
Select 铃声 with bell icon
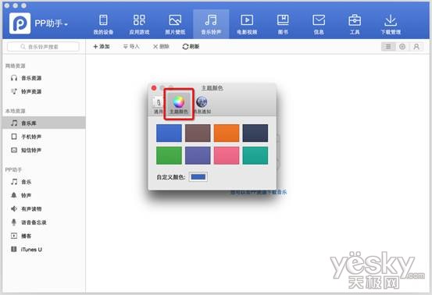[21, 195]
